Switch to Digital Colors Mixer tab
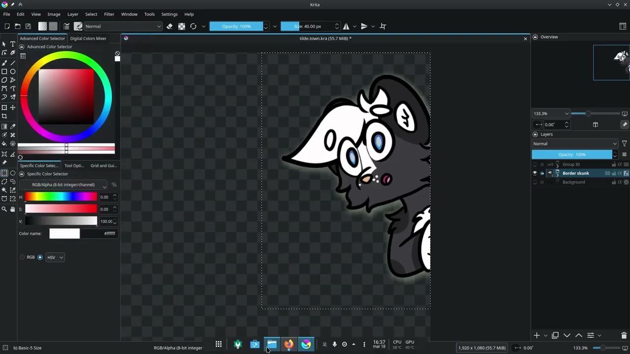This screenshot has width=630, height=354. 88,38
